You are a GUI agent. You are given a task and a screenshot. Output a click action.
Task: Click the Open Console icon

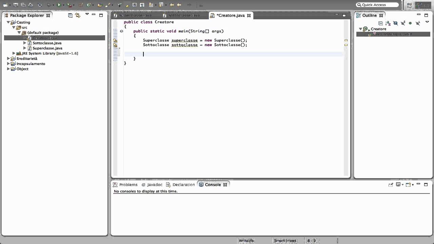coord(408,184)
